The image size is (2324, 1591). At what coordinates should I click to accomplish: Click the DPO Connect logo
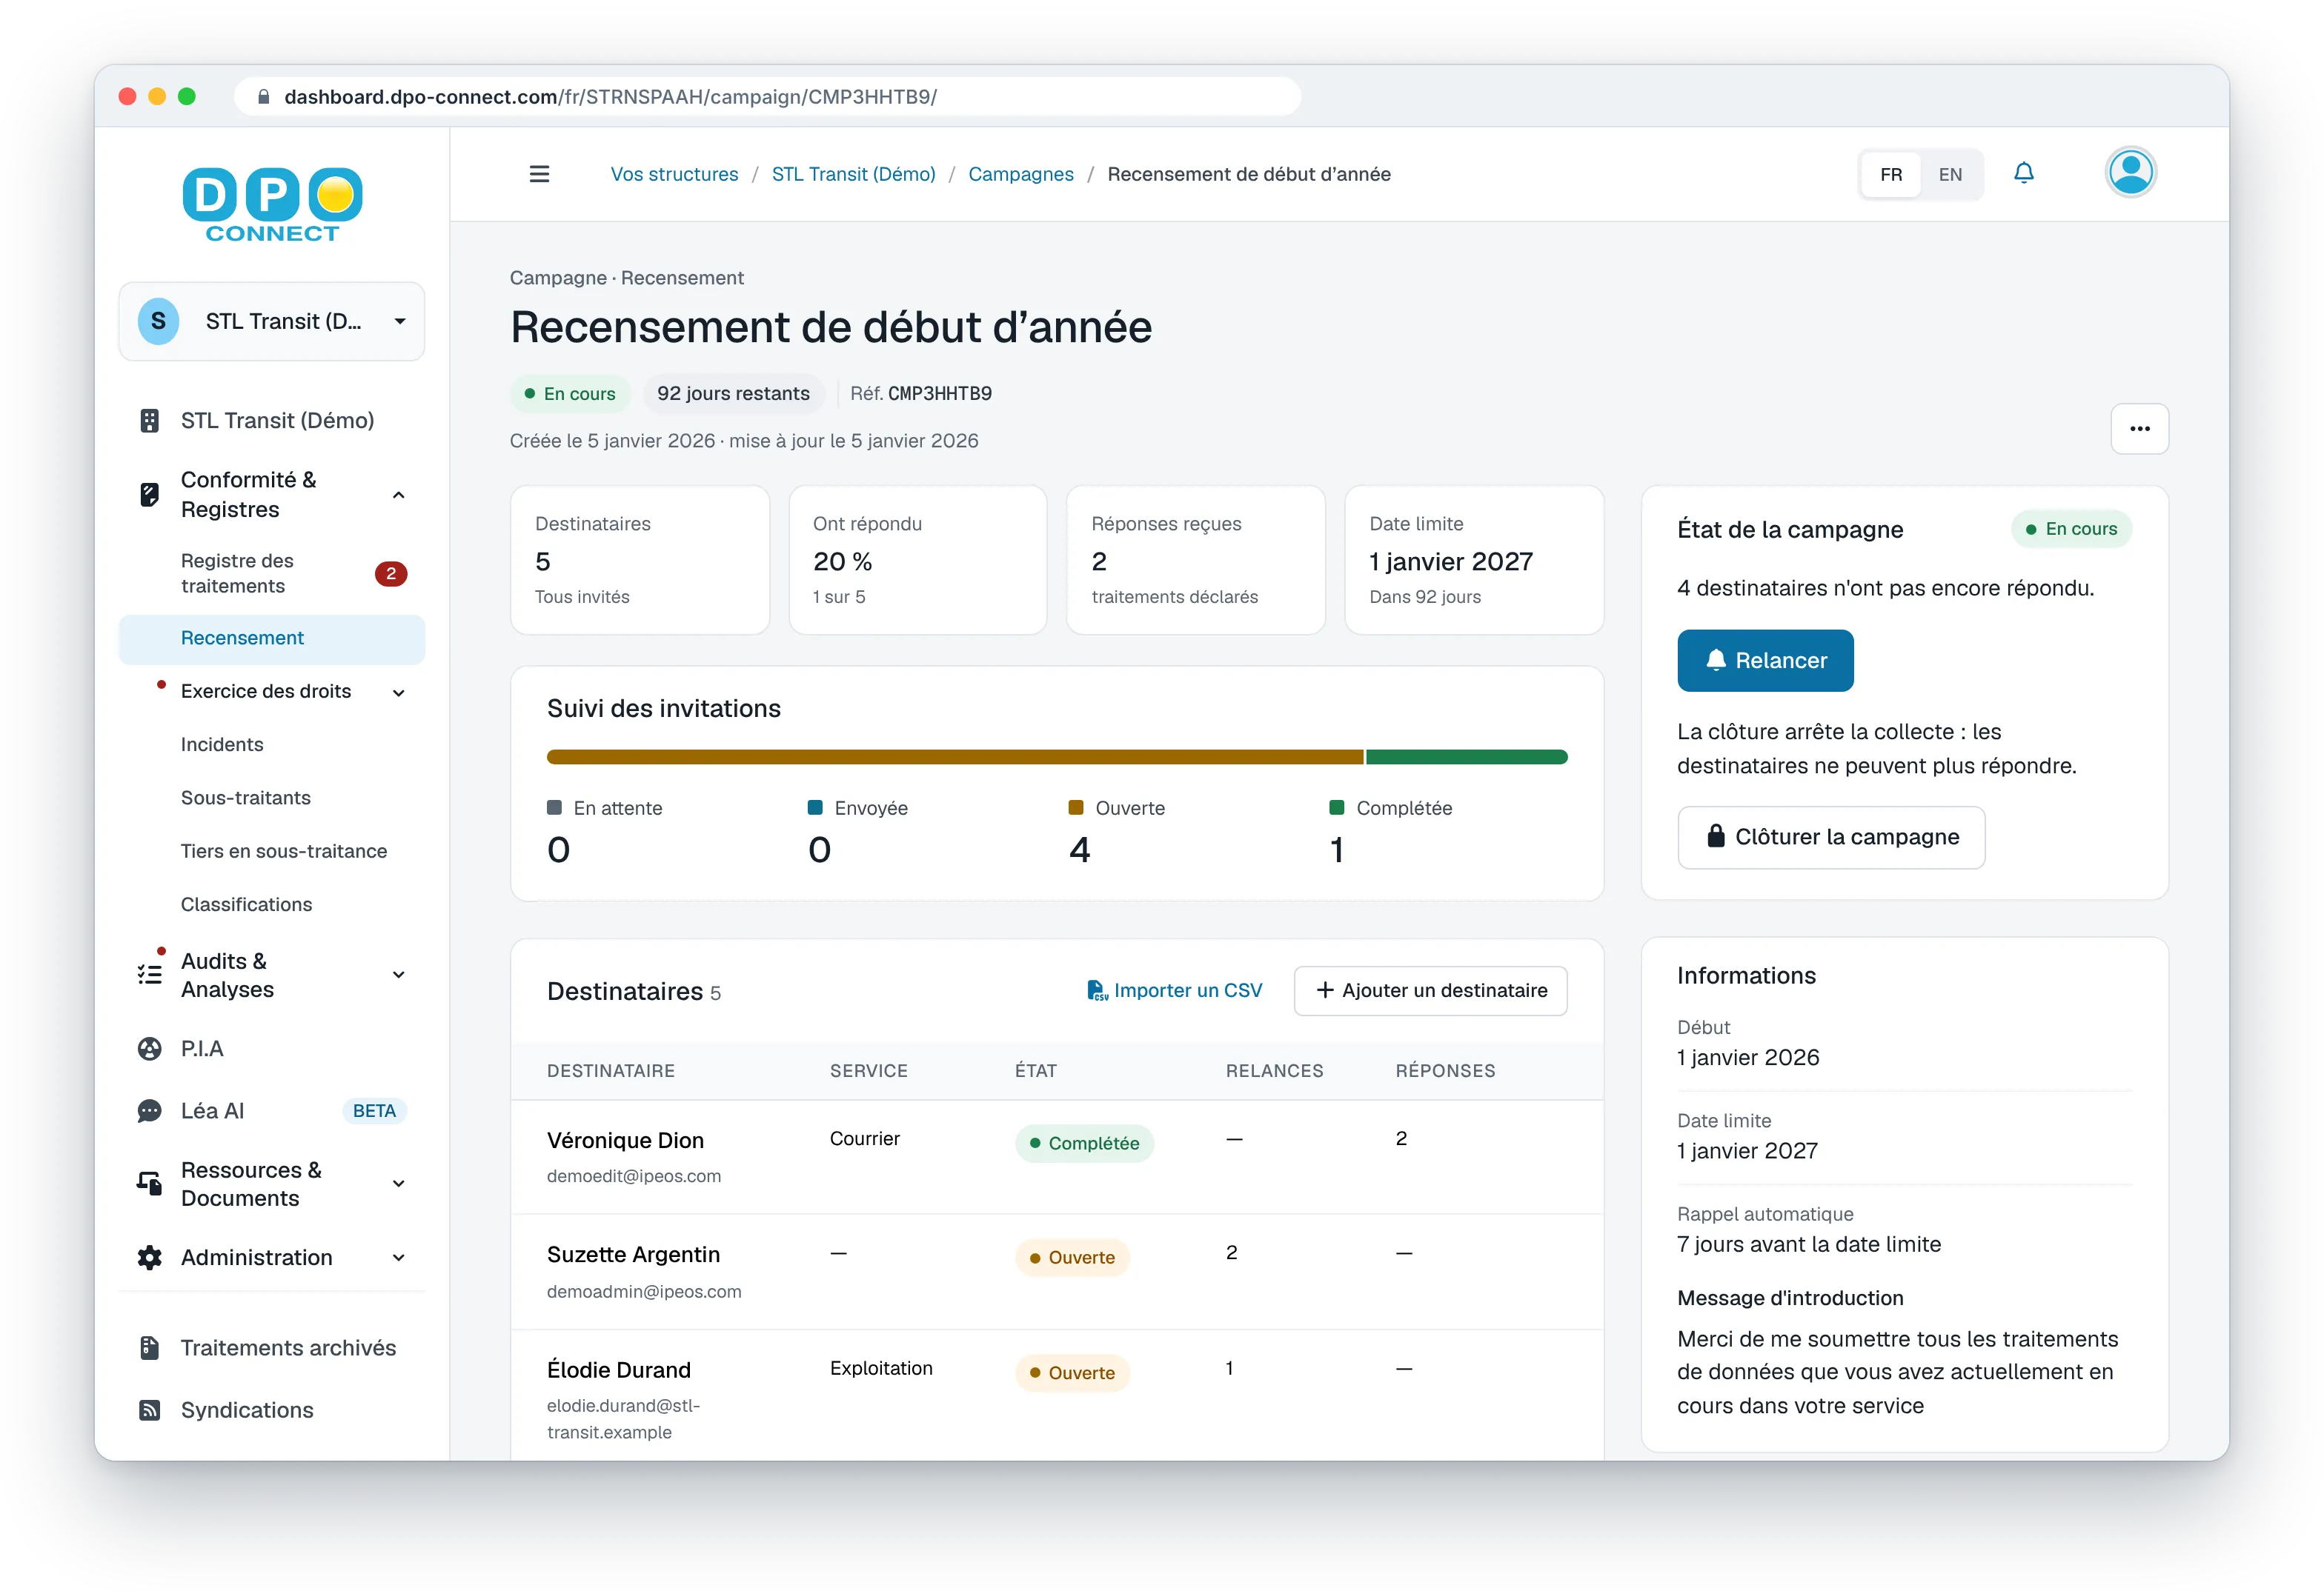coord(272,205)
